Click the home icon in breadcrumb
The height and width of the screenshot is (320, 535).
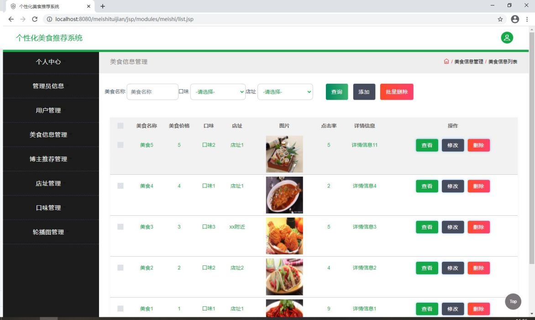[x=446, y=61]
